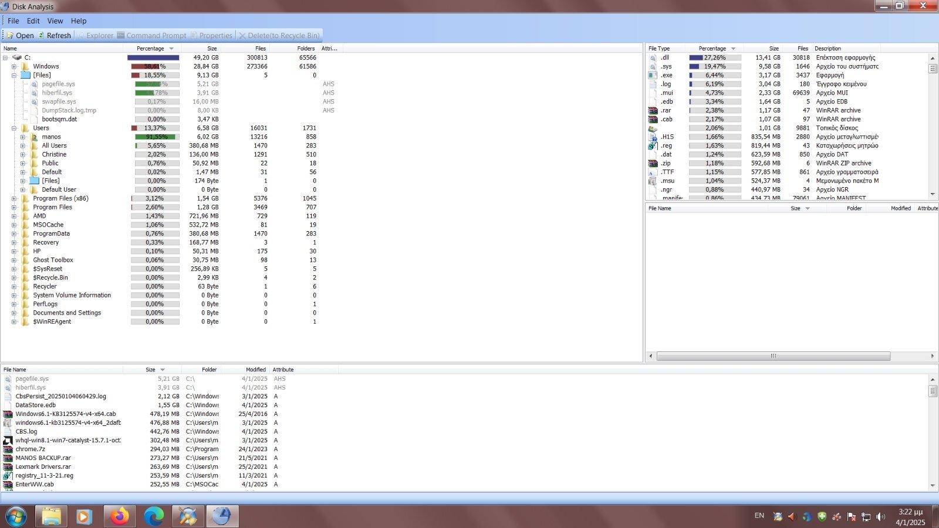This screenshot has width=939, height=528.
Task: Select the C: drive icon in tree
Action: (17, 57)
